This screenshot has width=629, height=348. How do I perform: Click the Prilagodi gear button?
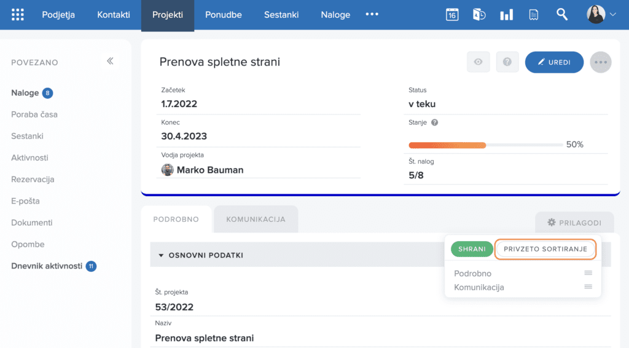(x=574, y=223)
